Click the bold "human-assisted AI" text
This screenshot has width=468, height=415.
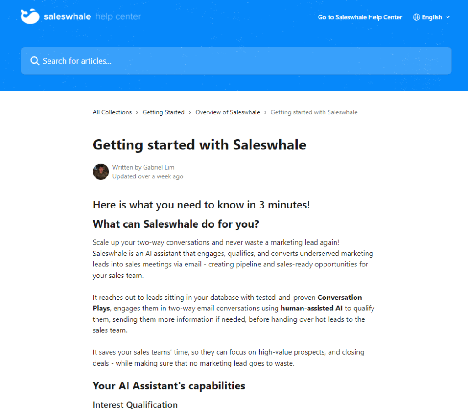(311, 308)
